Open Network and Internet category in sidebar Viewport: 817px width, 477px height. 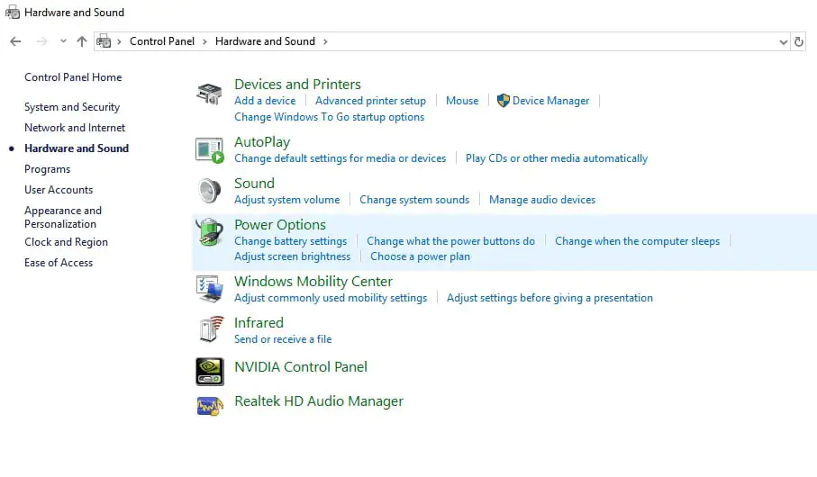[x=75, y=128]
